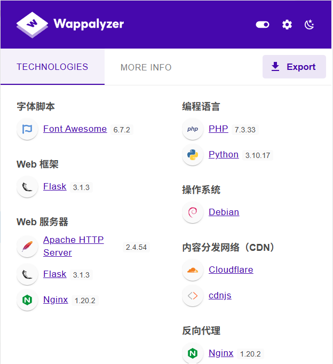Click the Web 服务器 category heading
The image size is (333, 364).
42,222
